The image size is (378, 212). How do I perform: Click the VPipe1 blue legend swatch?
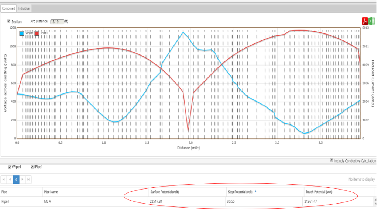click(x=21, y=34)
